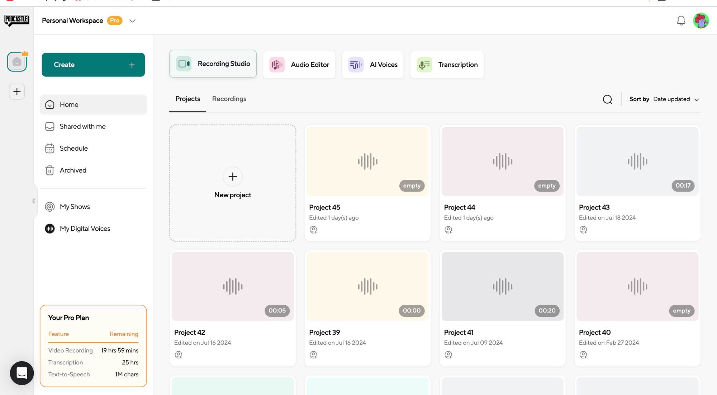Expand the Personal Workspace dropdown chevron
The image size is (717, 395).
click(x=132, y=21)
